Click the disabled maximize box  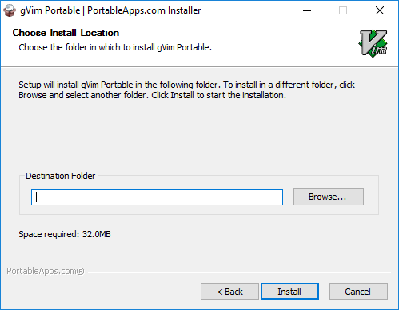point(343,10)
